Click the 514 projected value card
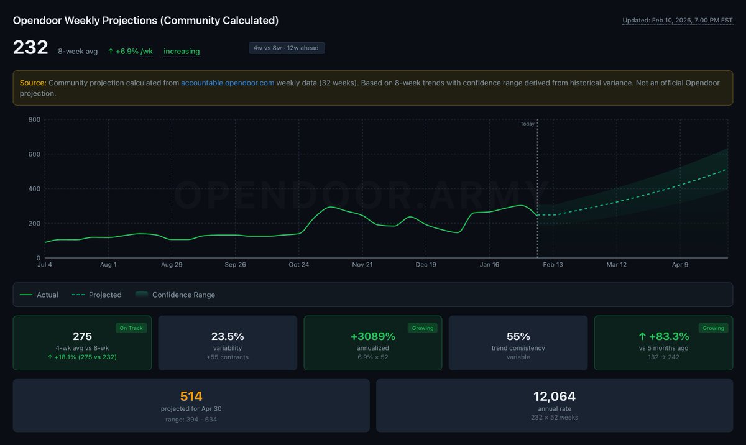746x445 pixels. (x=191, y=405)
